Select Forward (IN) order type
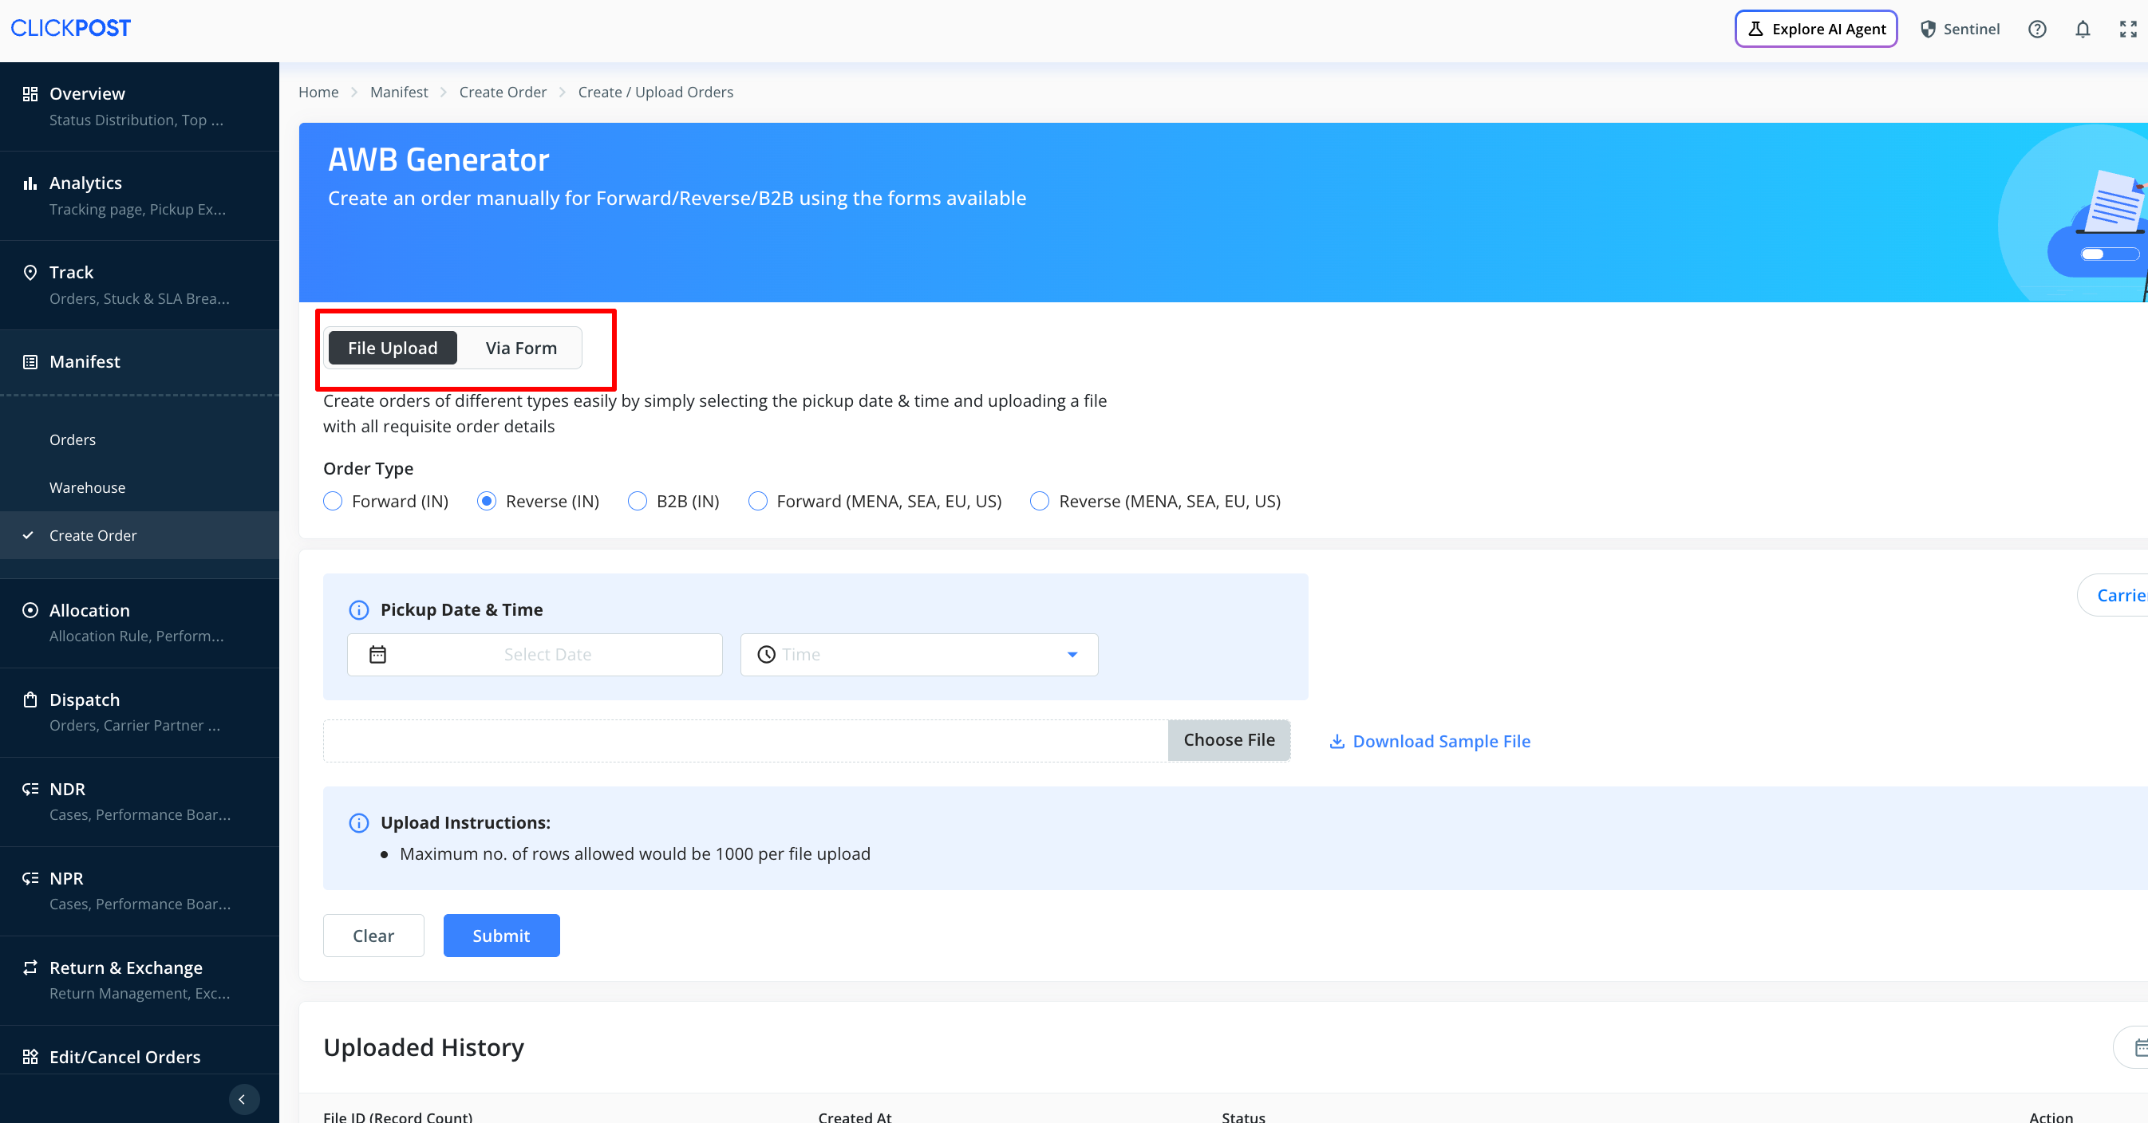The width and height of the screenshot is (2148, 1123). point(333,501)
